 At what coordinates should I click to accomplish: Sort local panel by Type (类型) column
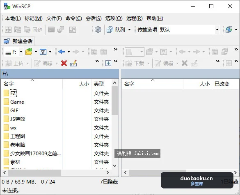click(101, 84)
